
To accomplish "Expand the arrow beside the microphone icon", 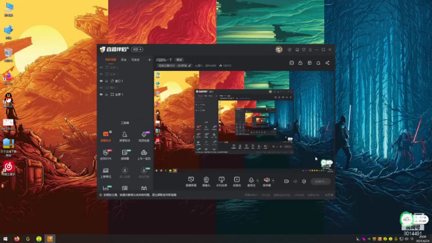I will coord(258,181).
